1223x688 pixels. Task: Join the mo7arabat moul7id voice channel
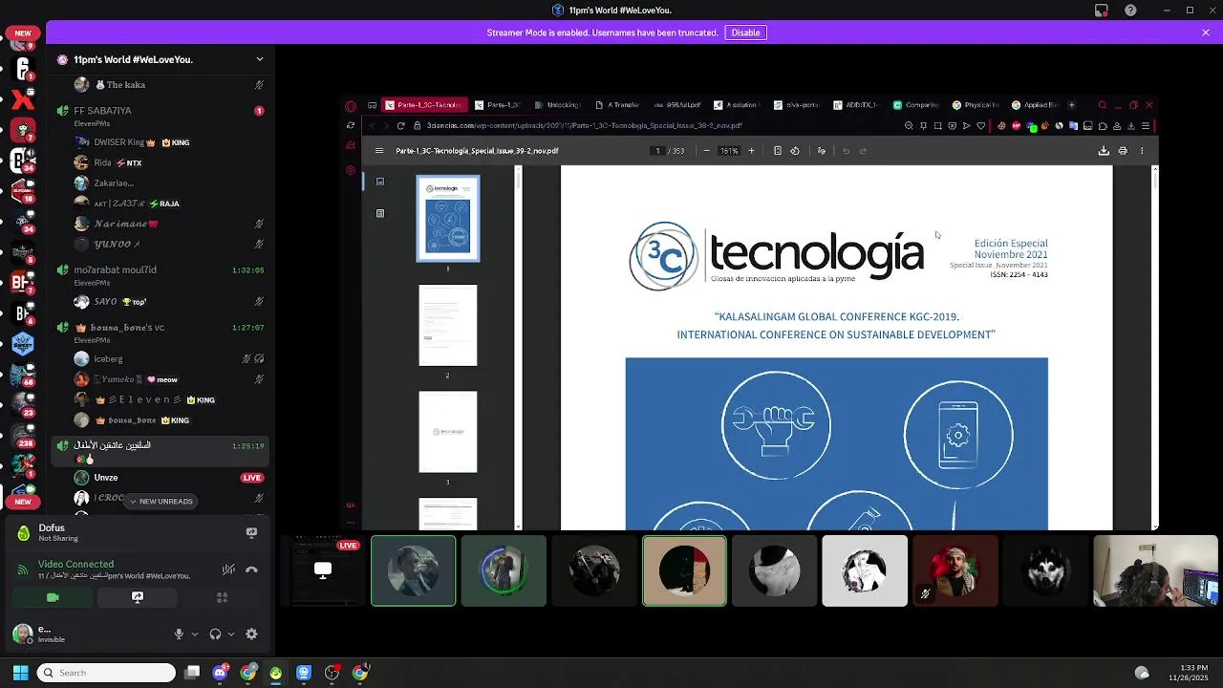pos(160,274)
